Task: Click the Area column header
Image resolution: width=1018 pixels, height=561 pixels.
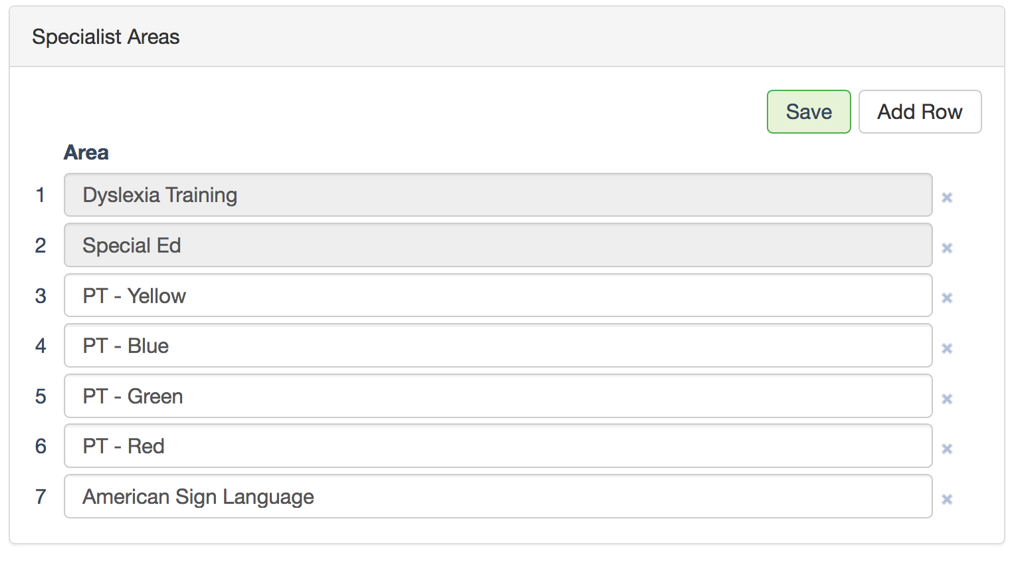Action: pyautogui.click(x=86, y=153)
